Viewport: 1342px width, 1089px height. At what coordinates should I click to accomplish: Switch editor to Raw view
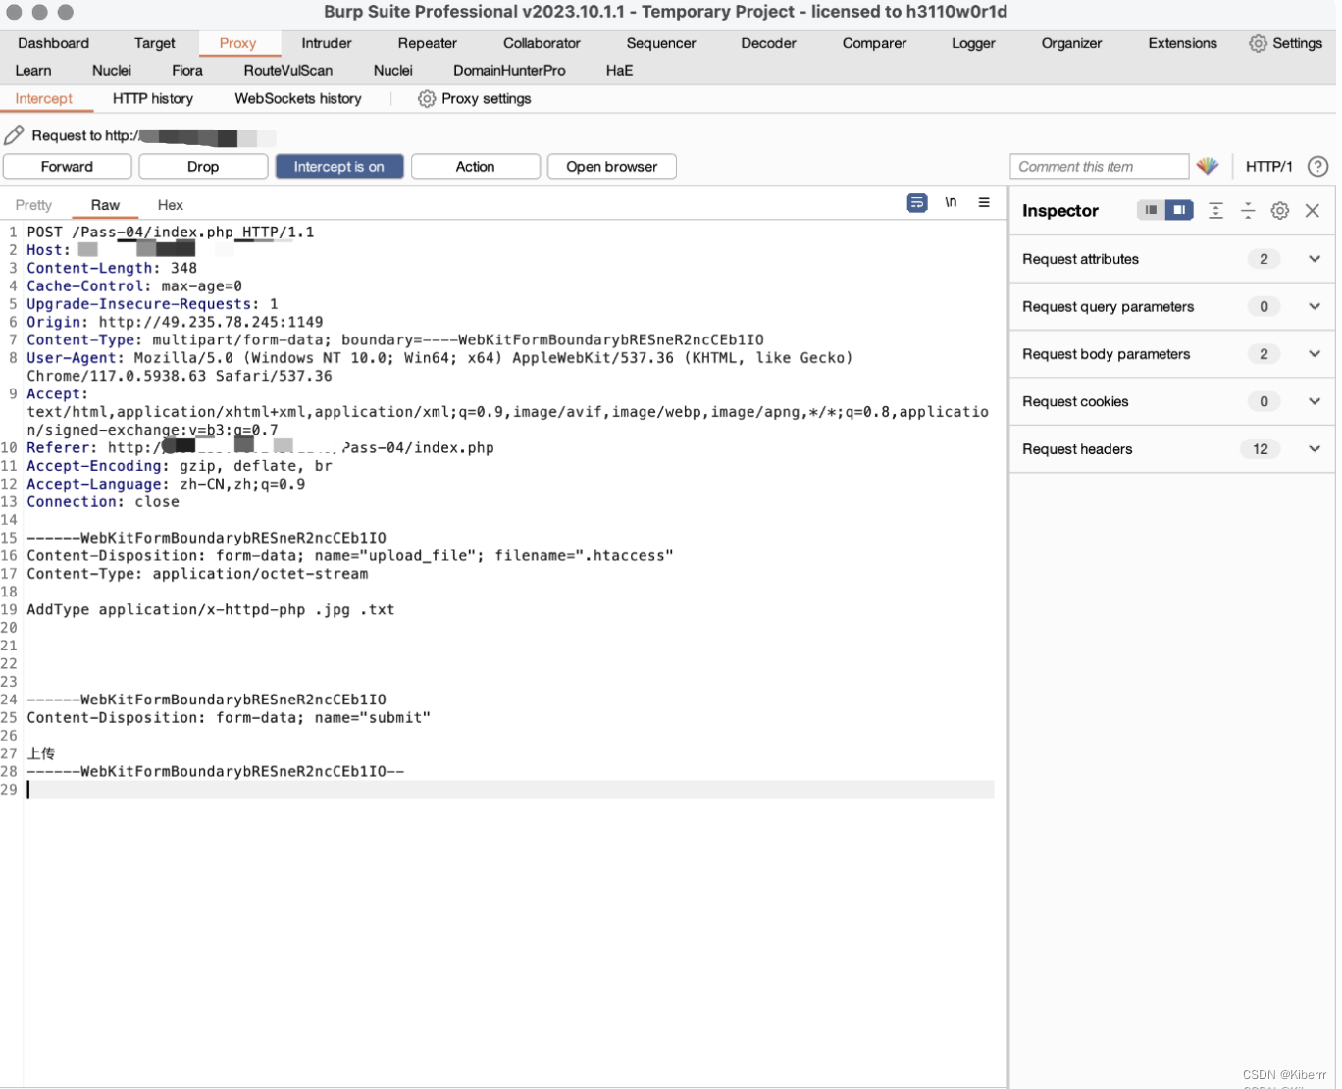106,205
